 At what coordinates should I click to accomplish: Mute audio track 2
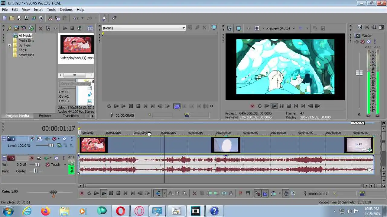[56, 158]
